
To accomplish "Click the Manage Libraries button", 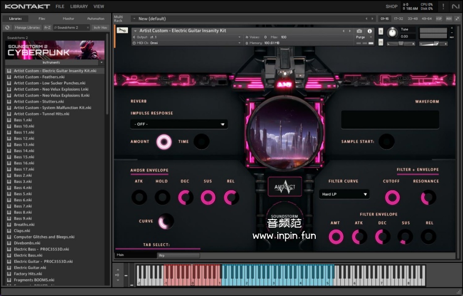I will (27, 28).
